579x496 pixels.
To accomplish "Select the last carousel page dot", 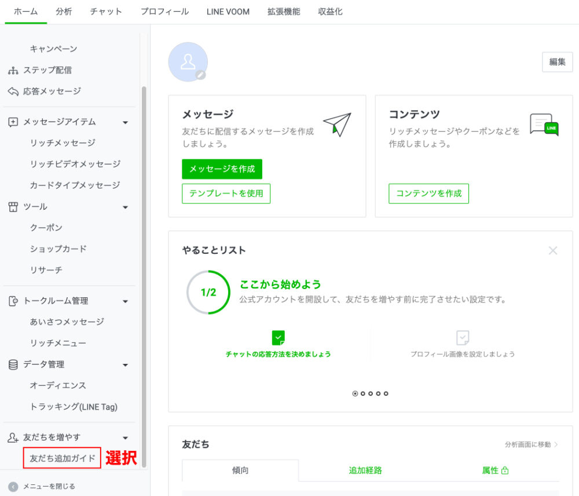I will coord(386,393).
